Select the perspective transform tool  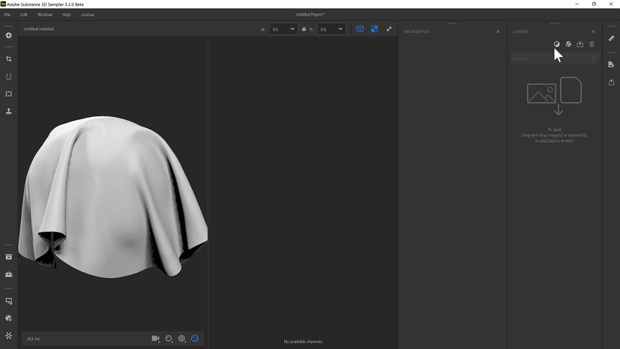tap(8, 76)
